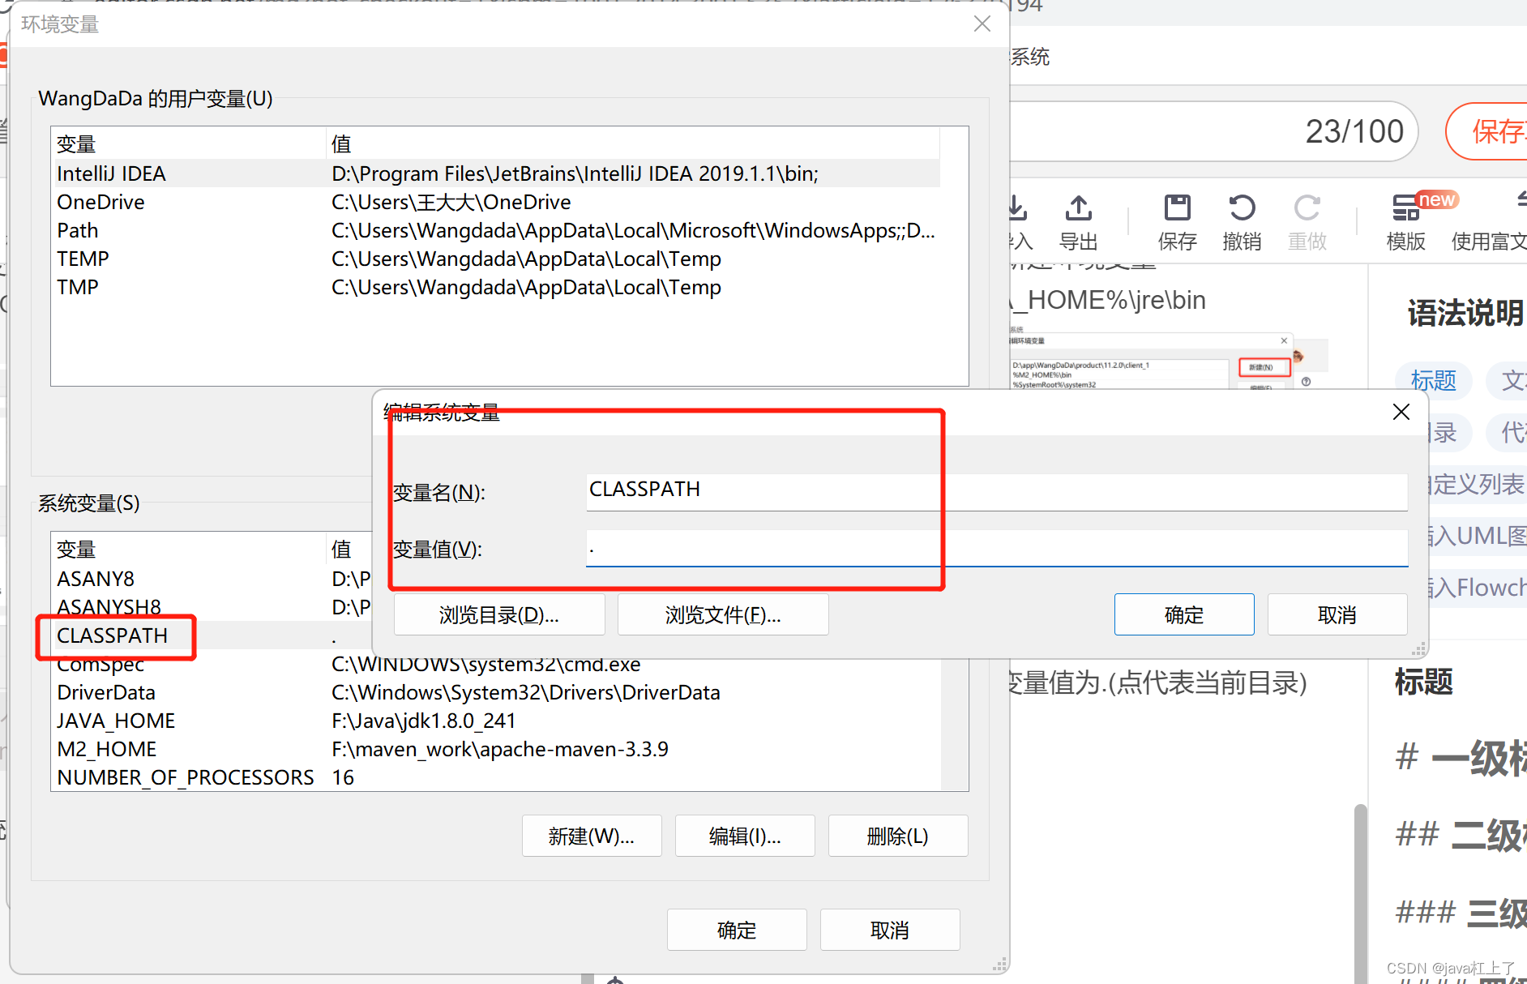This screenshot has width=1527, height=984.
Task: Click 浏览文件(F)... button
Action: pyautogui.click(x=723, y=615)
